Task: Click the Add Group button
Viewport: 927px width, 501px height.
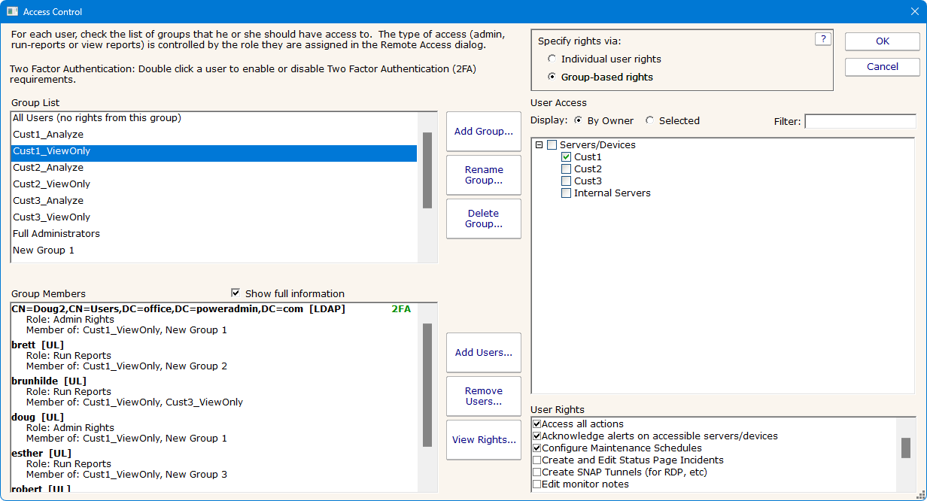Action: (x=483, y=131)
